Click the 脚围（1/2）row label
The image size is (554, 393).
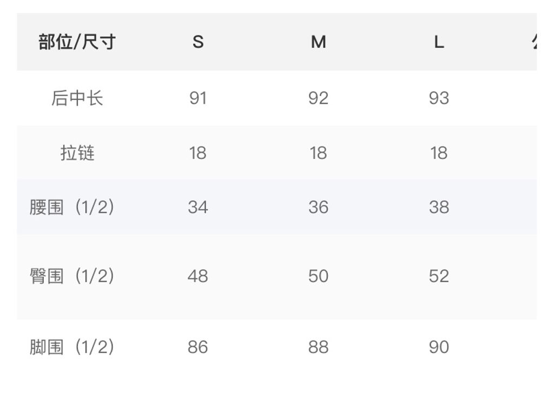(x=72, y=347)
